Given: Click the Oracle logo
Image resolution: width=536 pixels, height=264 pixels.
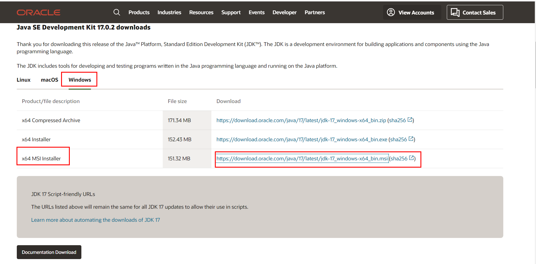Looking at the screenshot, I should [39, 12].
